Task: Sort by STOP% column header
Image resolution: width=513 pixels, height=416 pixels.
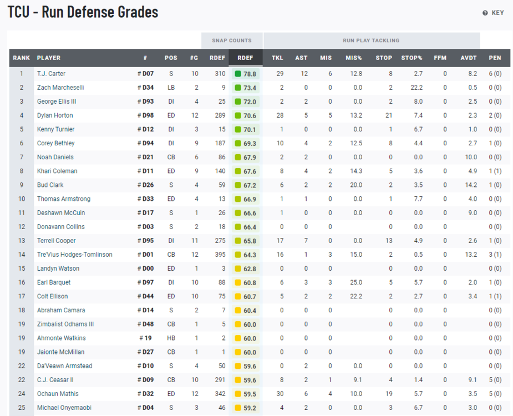Action: point(412,58)
